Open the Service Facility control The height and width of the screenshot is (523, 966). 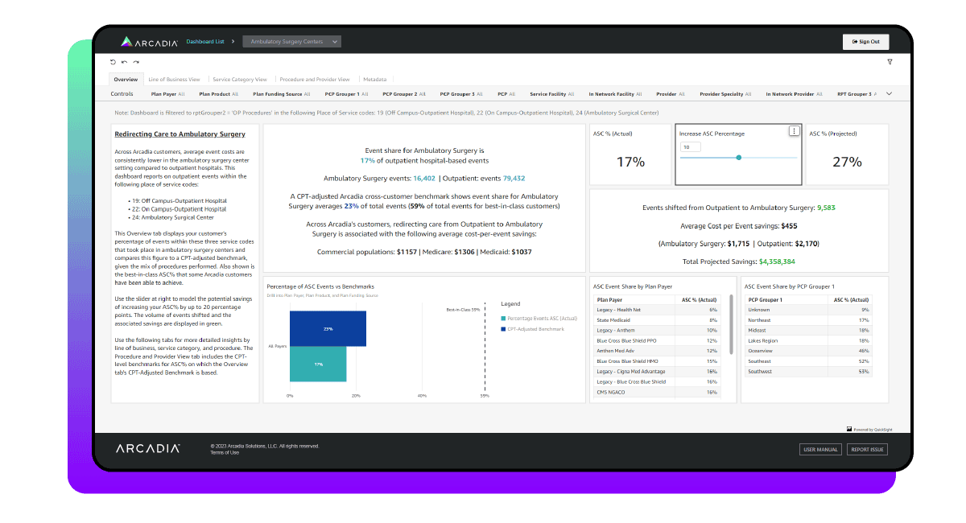(553, 94)
